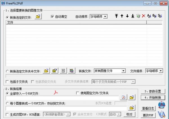Toggle 包括顶级文件夹 checkbox
The height and width of the screenshot is (119, 169).
(32, 82)
